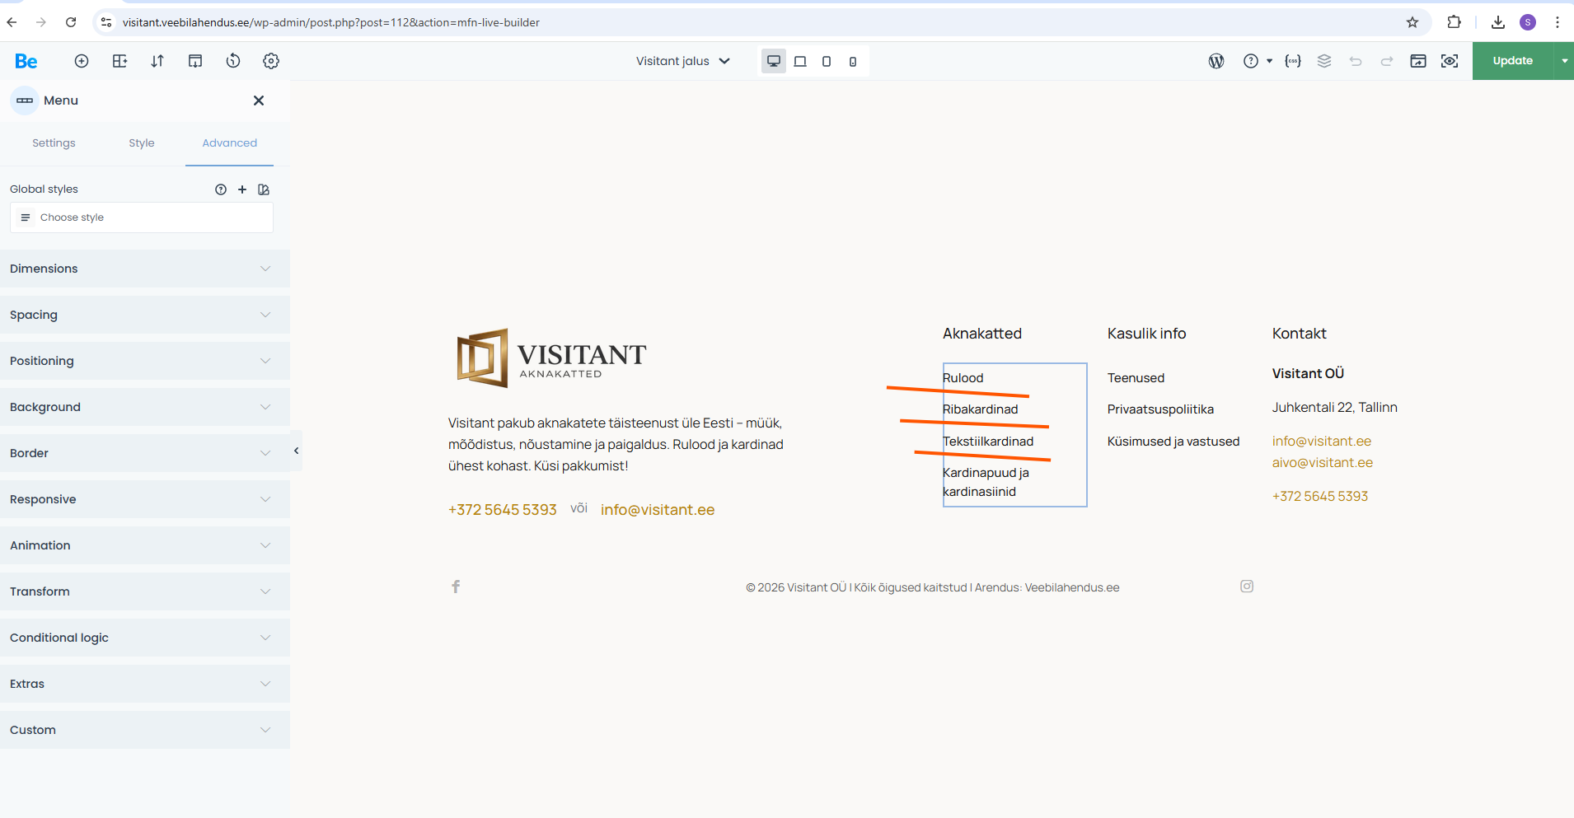Click the Choose style field
The width and height of the screenshot is (1574, 818).
tap(142, 217)
